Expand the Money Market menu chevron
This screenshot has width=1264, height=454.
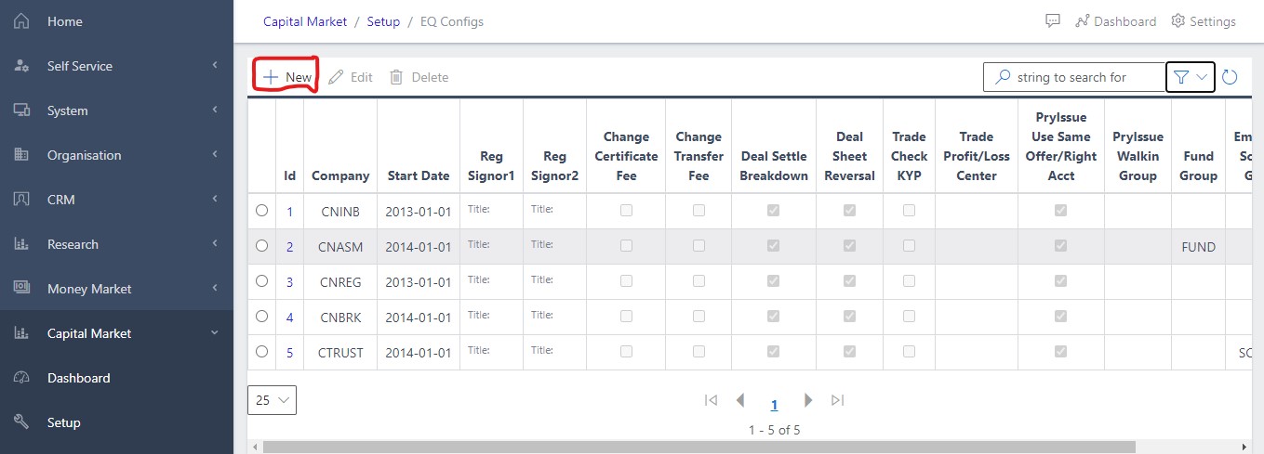click(x=215, y=289)
